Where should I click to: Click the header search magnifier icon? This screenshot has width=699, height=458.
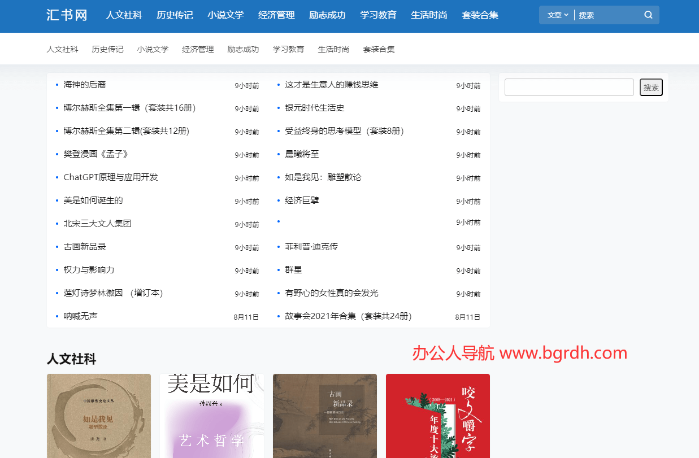pyautogui.click(x=648, y=15)
